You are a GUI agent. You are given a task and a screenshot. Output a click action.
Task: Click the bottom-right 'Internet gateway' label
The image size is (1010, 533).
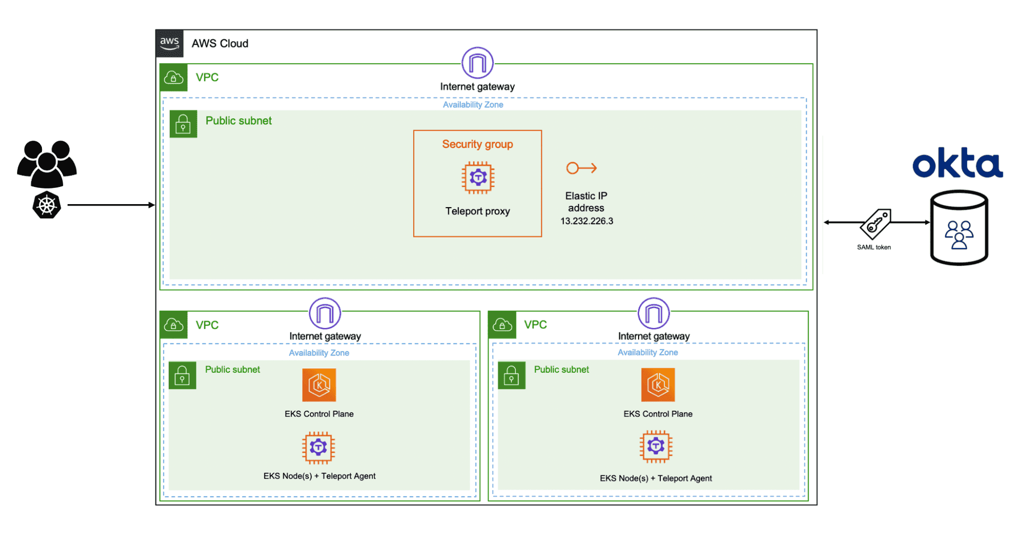tap(654, 336)
